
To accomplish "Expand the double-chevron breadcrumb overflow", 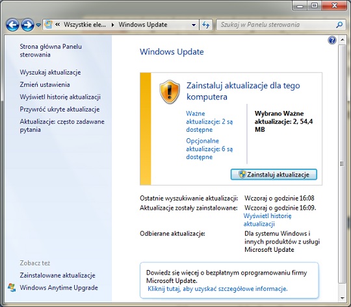I will coord(58,25).
